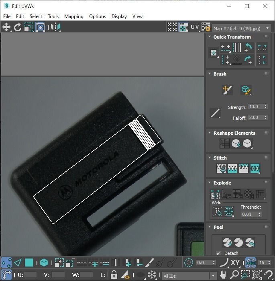Viewport: 275px width, 281px height.
Task: Select the Rotate Selected Subobjects tool
Action: point(18,27)
